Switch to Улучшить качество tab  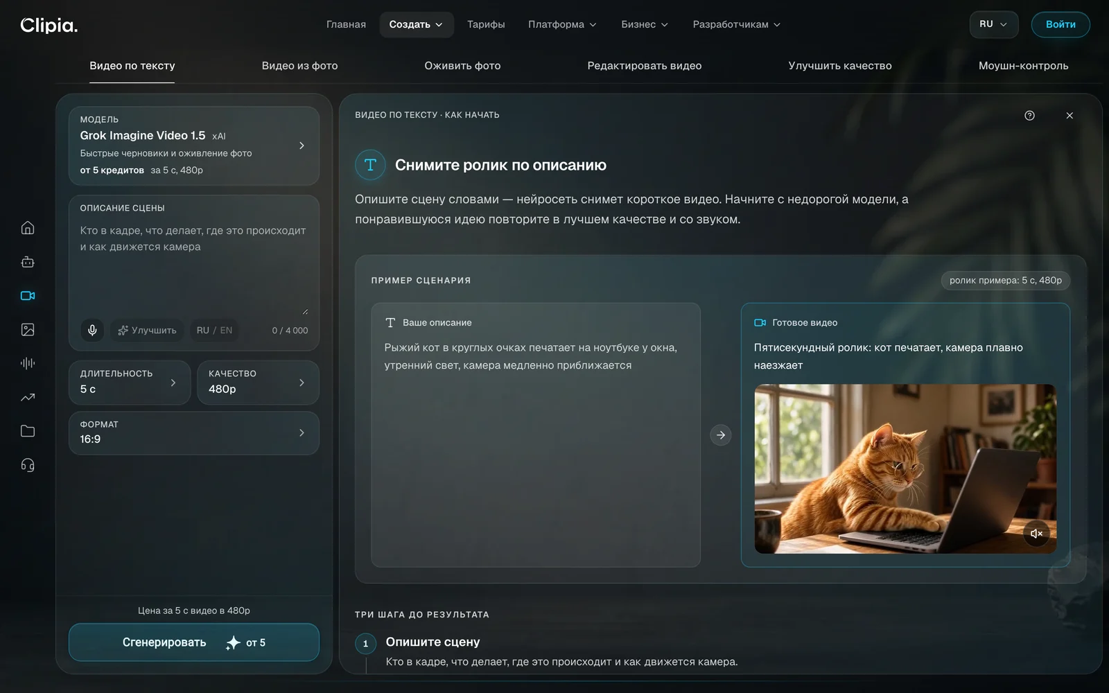coord(840,66)
